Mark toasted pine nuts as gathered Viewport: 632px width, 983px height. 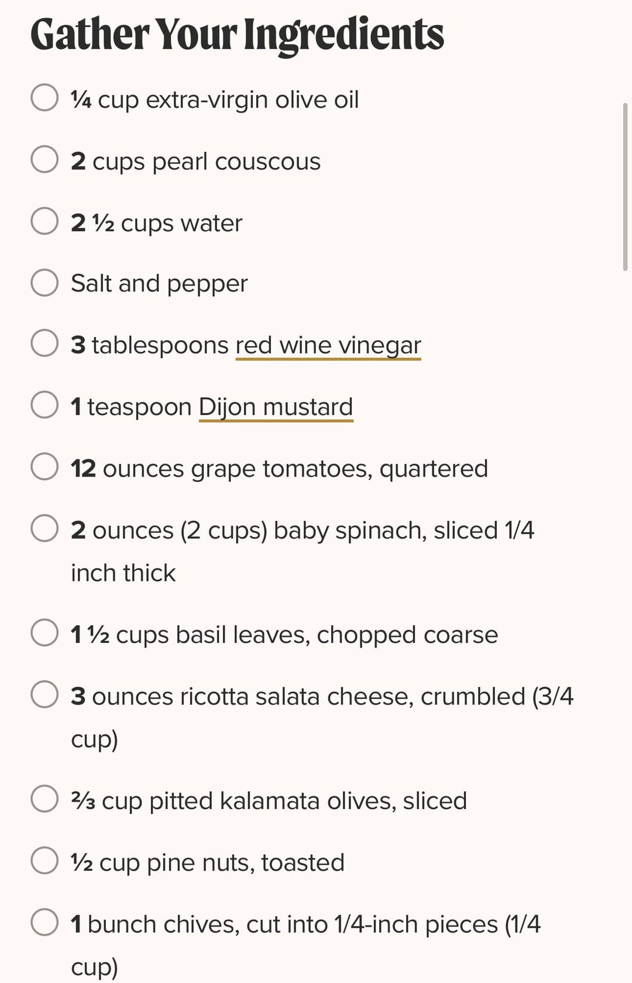(44, 860)
